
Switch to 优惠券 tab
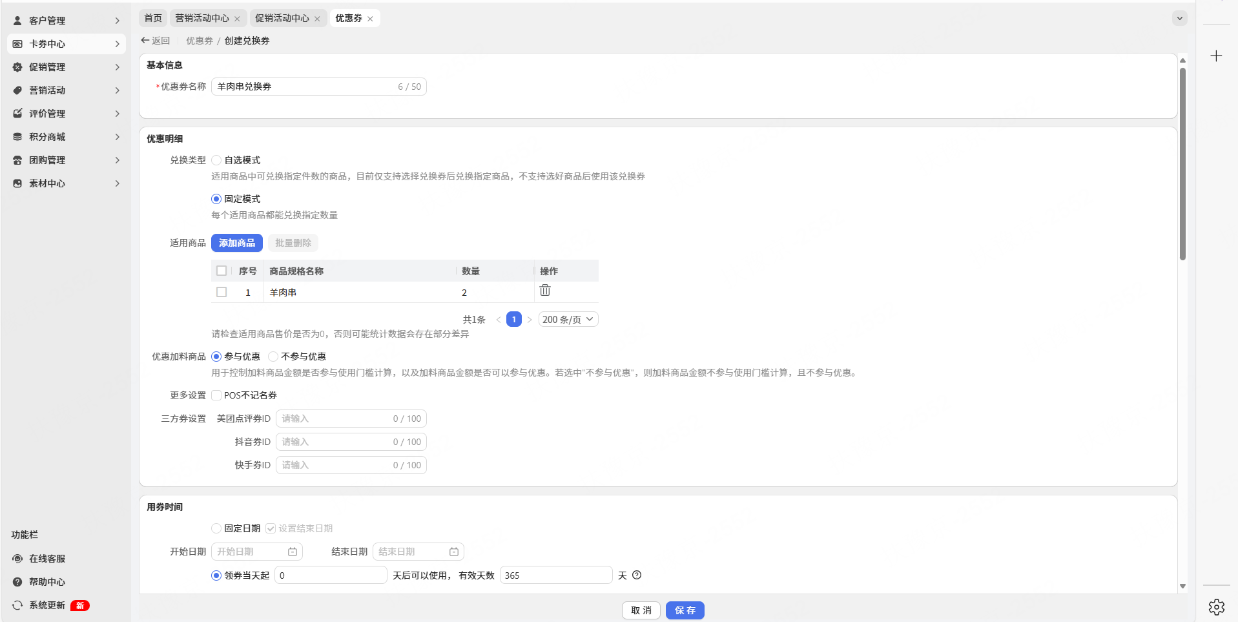click(355, 18)
